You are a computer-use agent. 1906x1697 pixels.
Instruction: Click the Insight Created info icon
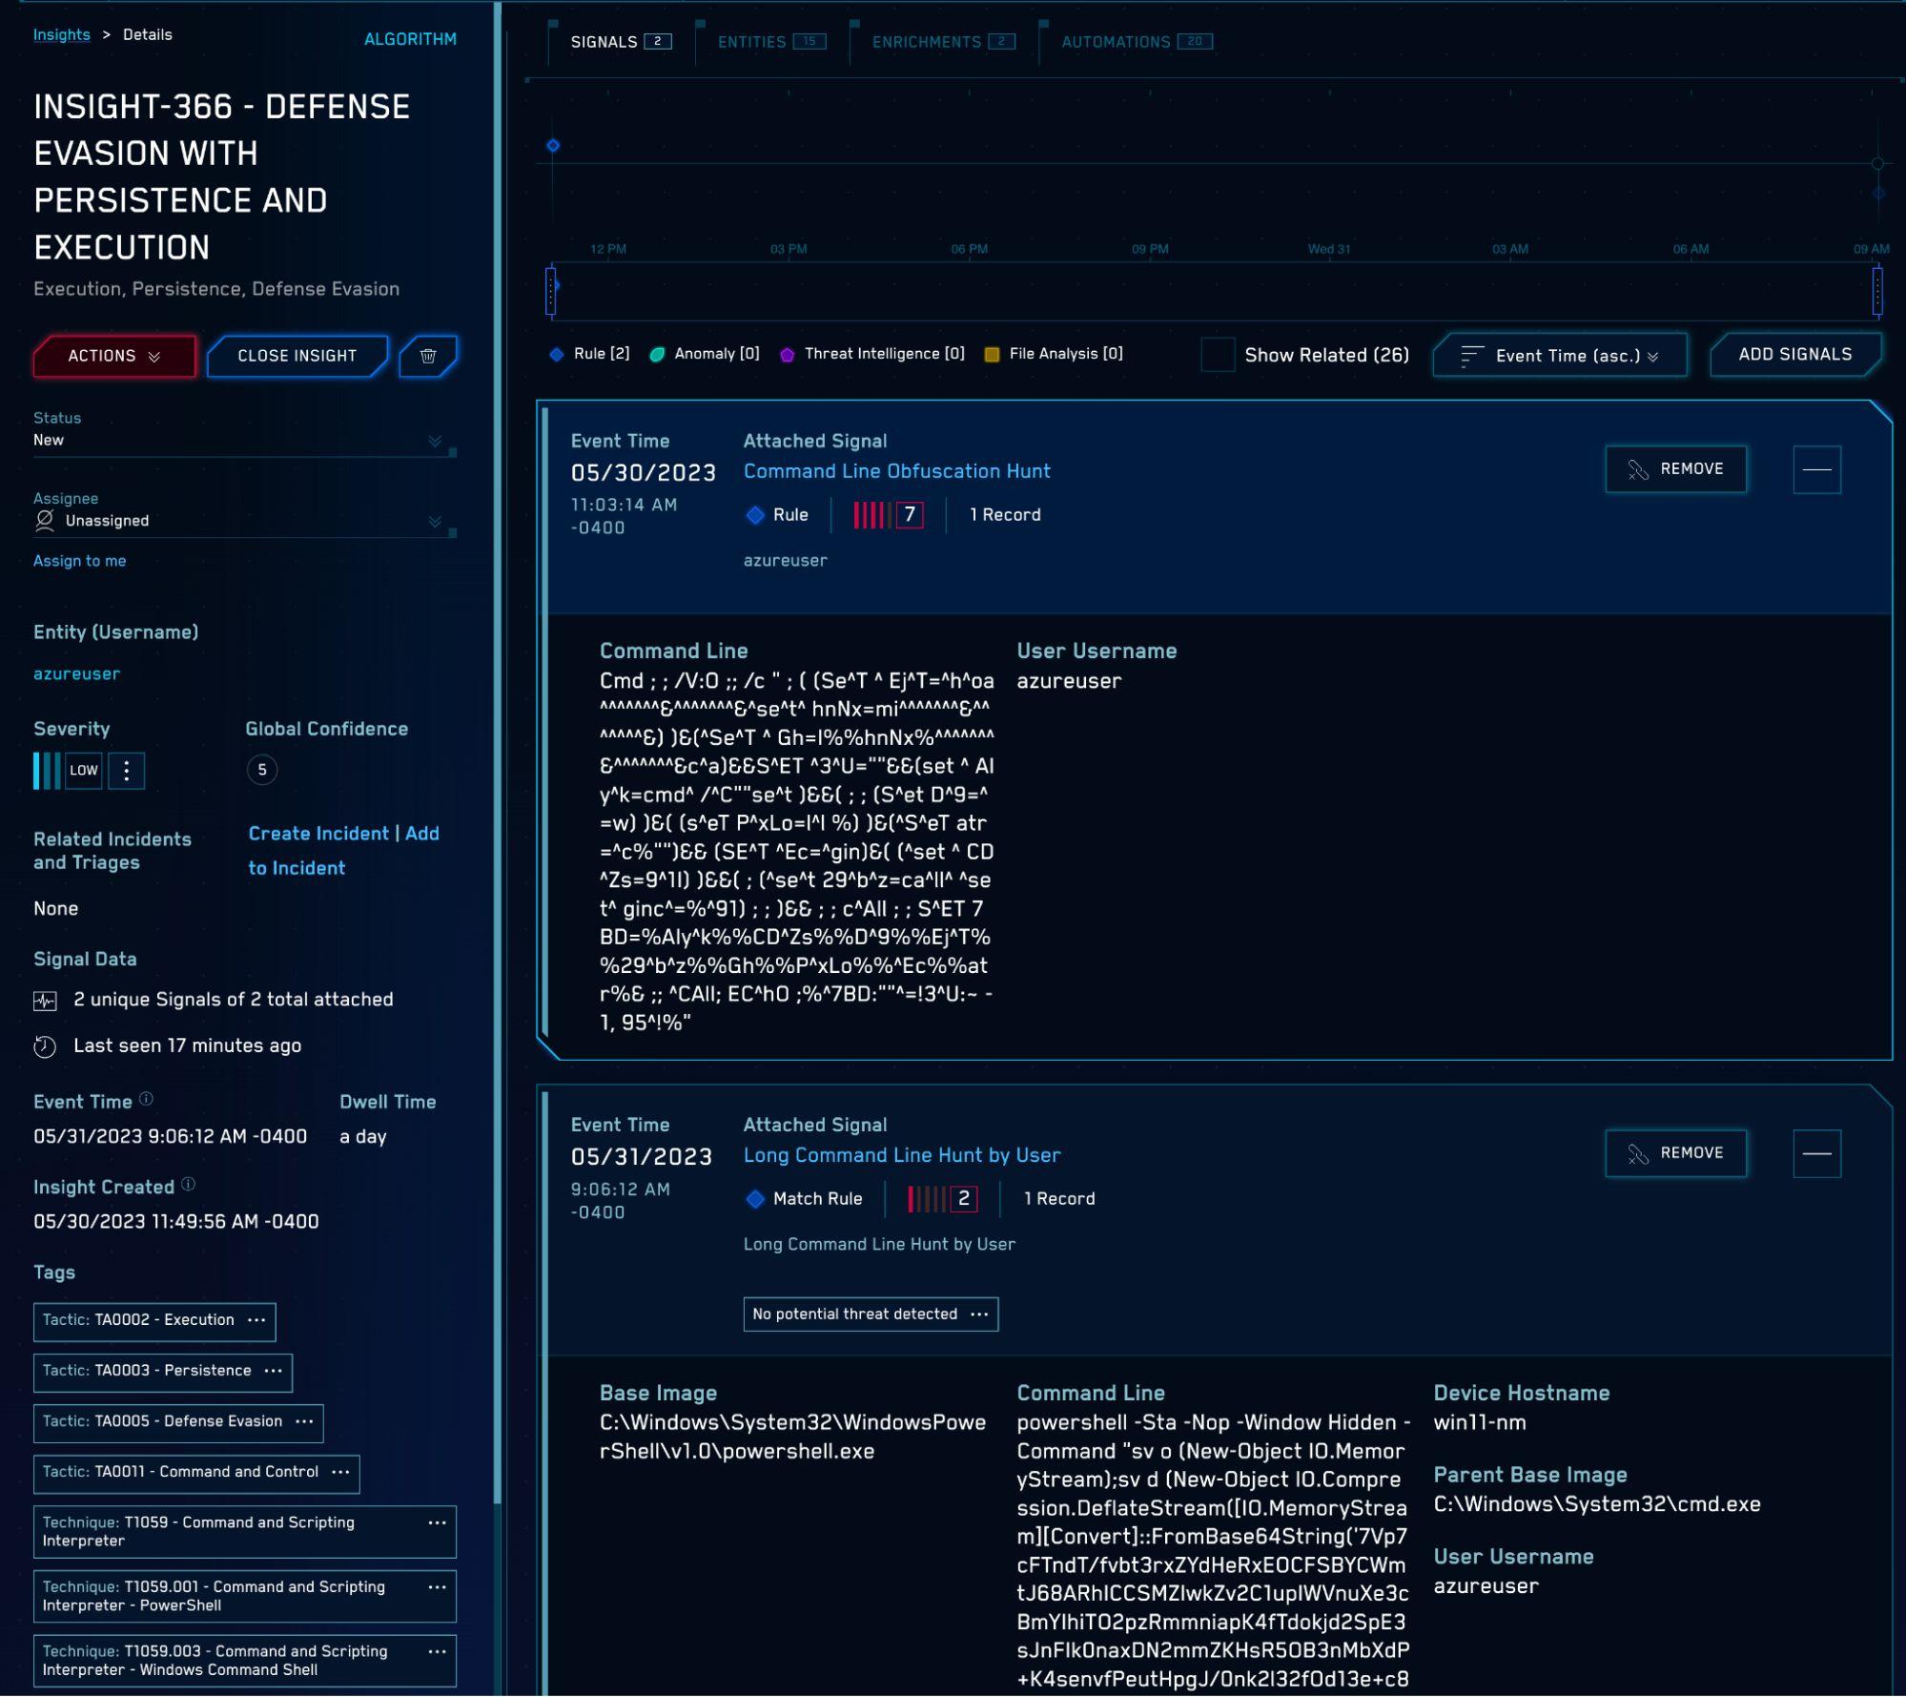click(x=189, y=1185)
